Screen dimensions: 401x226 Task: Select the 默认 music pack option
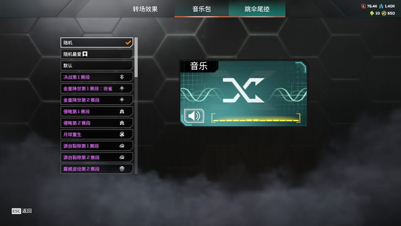(x=97, y=66)
